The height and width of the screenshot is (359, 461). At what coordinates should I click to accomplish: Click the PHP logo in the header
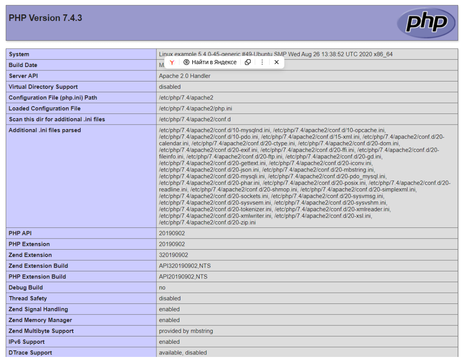point(426,23)
